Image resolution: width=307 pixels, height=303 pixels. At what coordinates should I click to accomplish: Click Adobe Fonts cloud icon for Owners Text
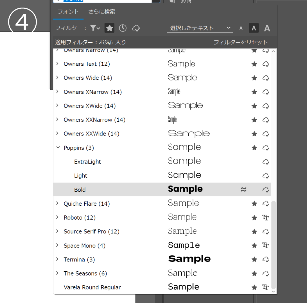[x=266, y=64]
